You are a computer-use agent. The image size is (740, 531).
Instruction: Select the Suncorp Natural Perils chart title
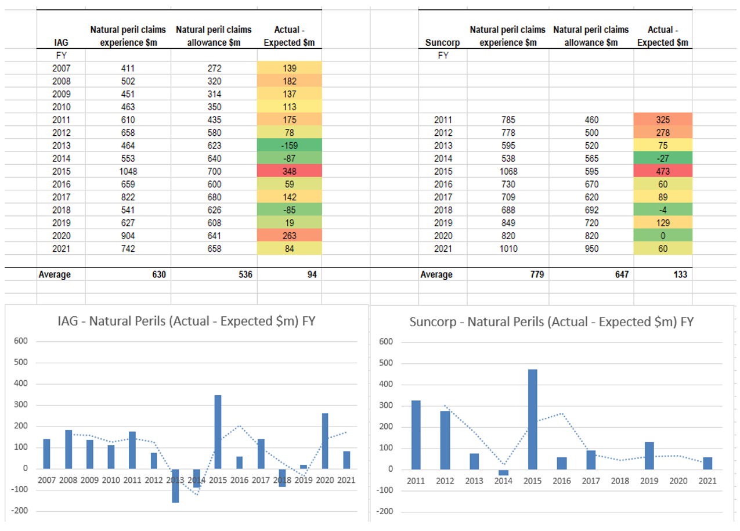(551, 322)
